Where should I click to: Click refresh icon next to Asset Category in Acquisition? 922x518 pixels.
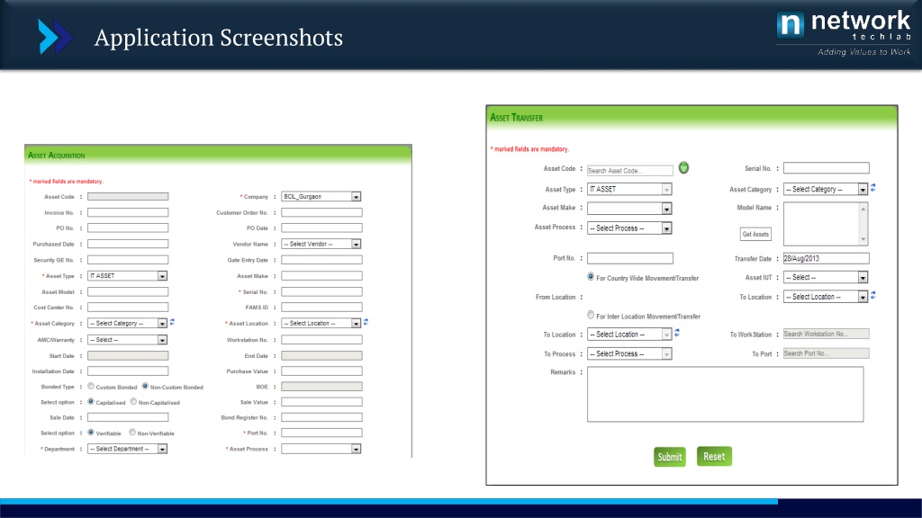[x=172, y=322]
